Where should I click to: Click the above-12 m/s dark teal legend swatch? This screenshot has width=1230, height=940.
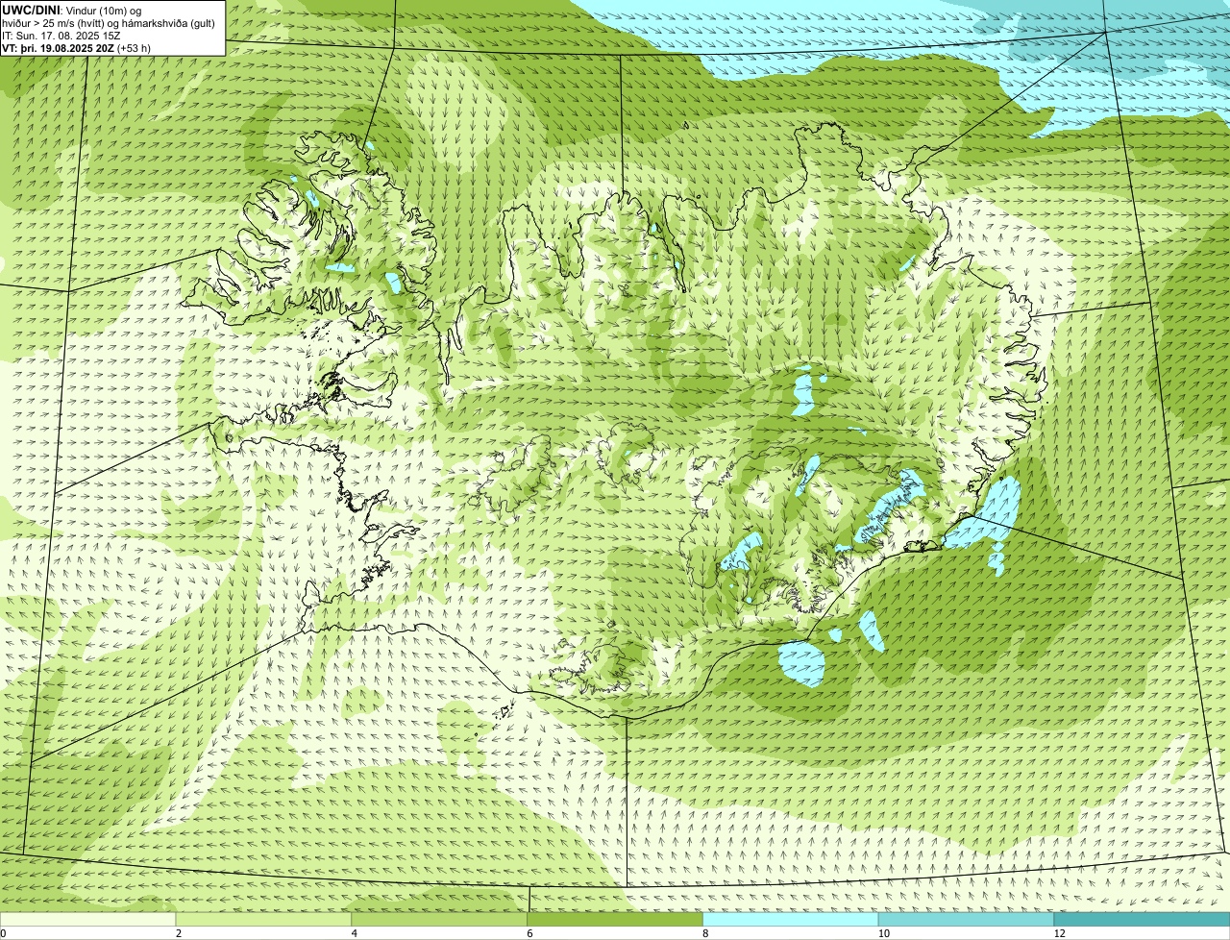coord(1142,919)
